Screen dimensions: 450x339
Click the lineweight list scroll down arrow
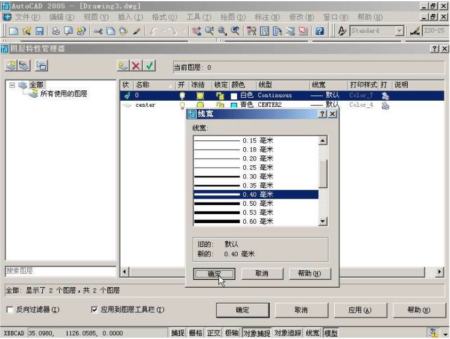pyautogui.click(x=323, y=221)
